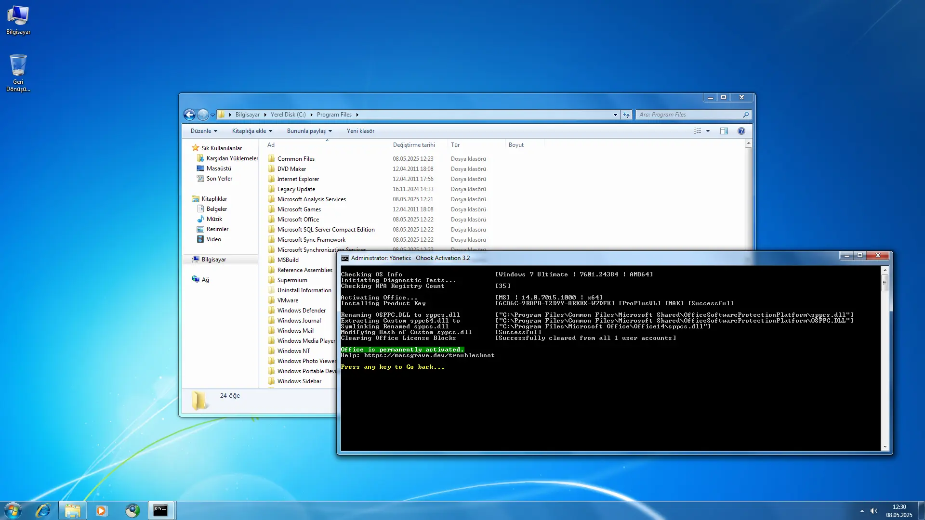925x520 pixels.
Task: Select the Supermium folder icon
Action: pyautogui.click(x=272, y=280)
